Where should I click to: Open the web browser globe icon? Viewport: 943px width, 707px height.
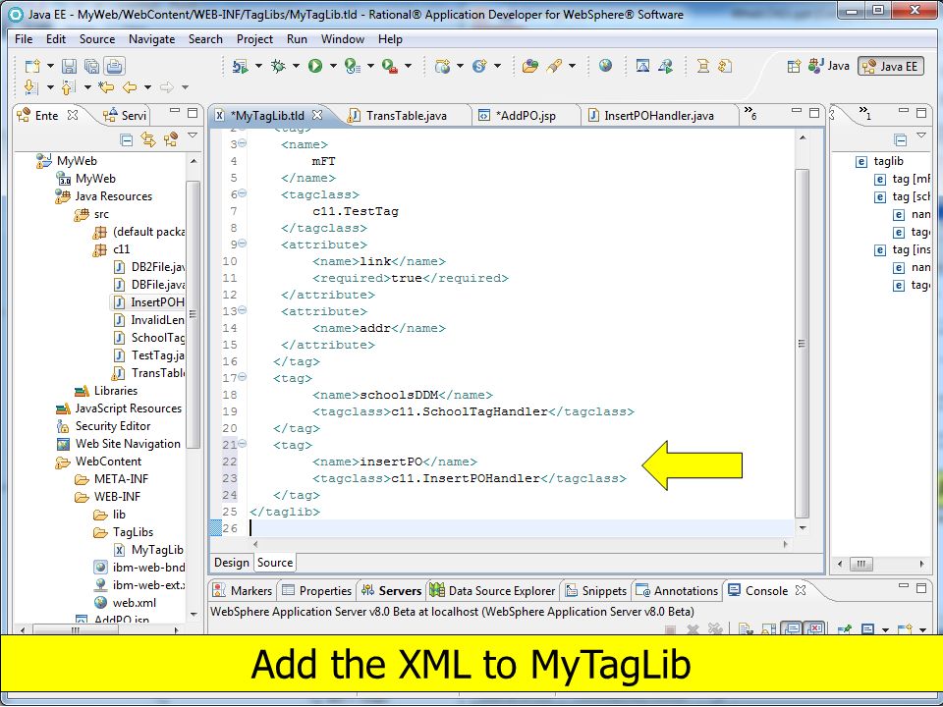pos(605,66)
